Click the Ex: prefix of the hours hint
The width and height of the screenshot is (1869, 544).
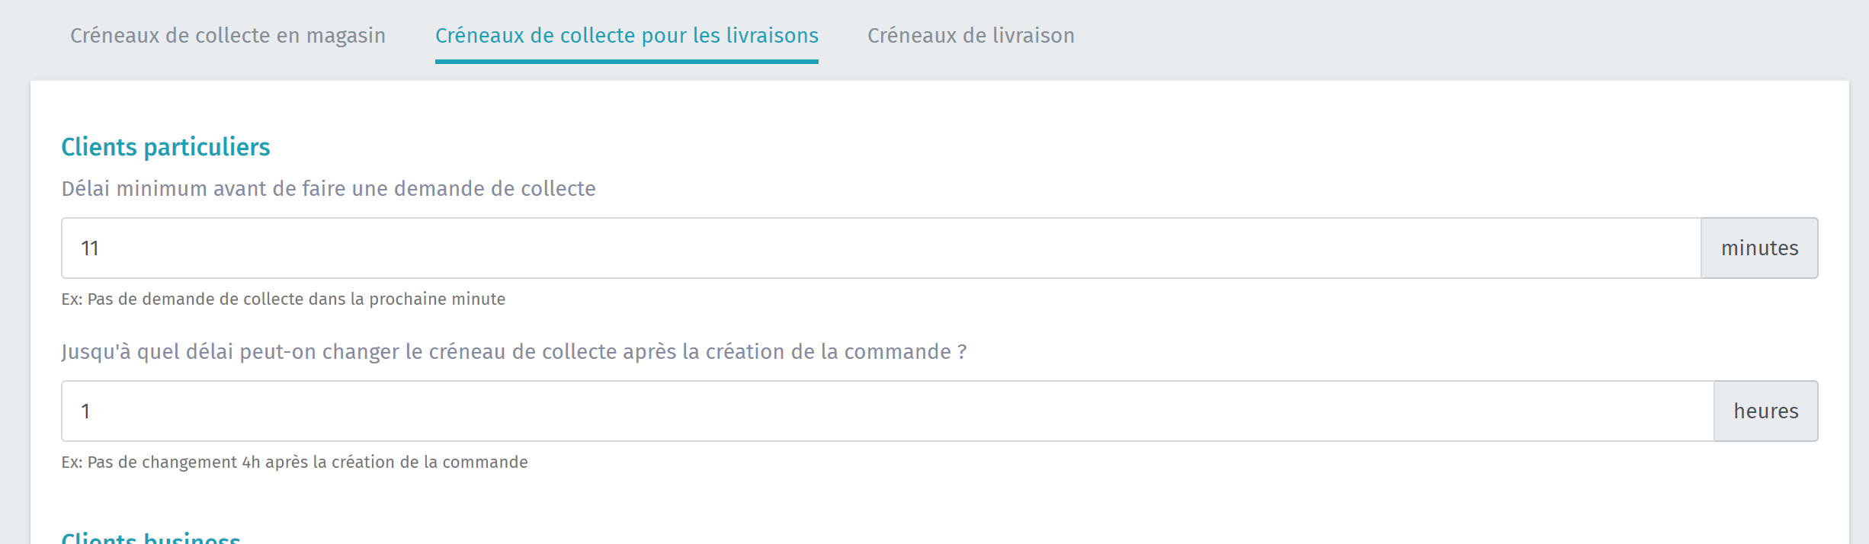[72, 462]
